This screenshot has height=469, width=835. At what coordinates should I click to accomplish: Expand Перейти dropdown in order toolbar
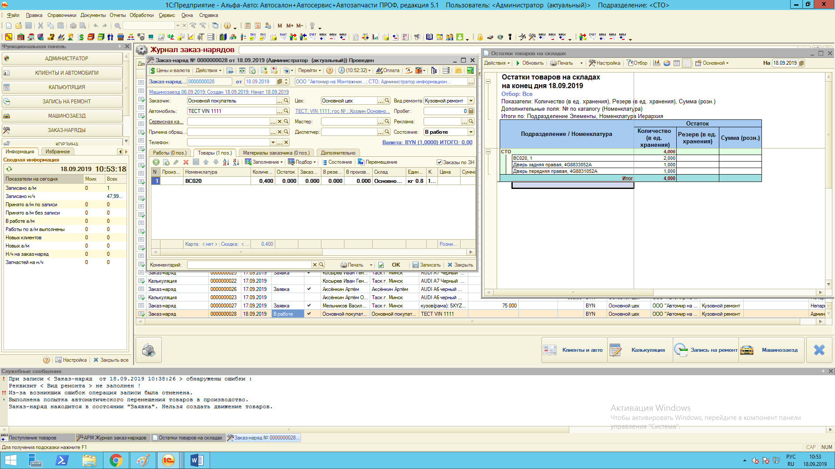coord(310,70)
